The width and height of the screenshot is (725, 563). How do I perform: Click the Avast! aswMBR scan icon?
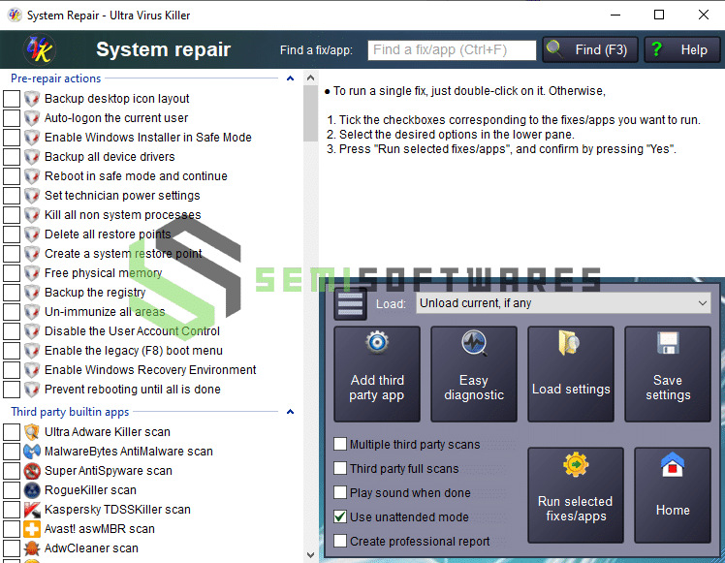coord(32,529)
